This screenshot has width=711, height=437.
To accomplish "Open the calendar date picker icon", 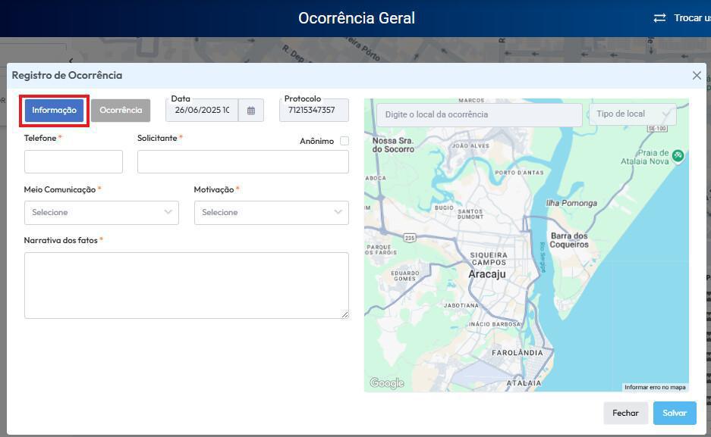I will [x=250, y=111].
